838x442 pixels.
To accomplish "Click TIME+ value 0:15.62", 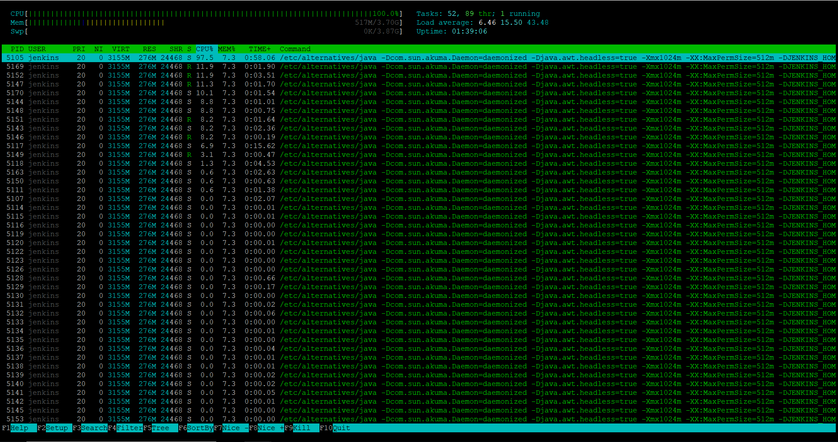I will (260, 146).
